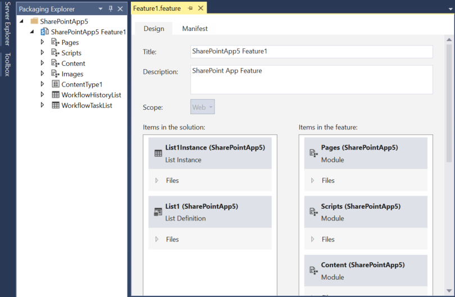Click the WorkflowTaskList list icon
The height and width of the screenshot is (297, 455).
pyautogui.click(x=56, y=105)
